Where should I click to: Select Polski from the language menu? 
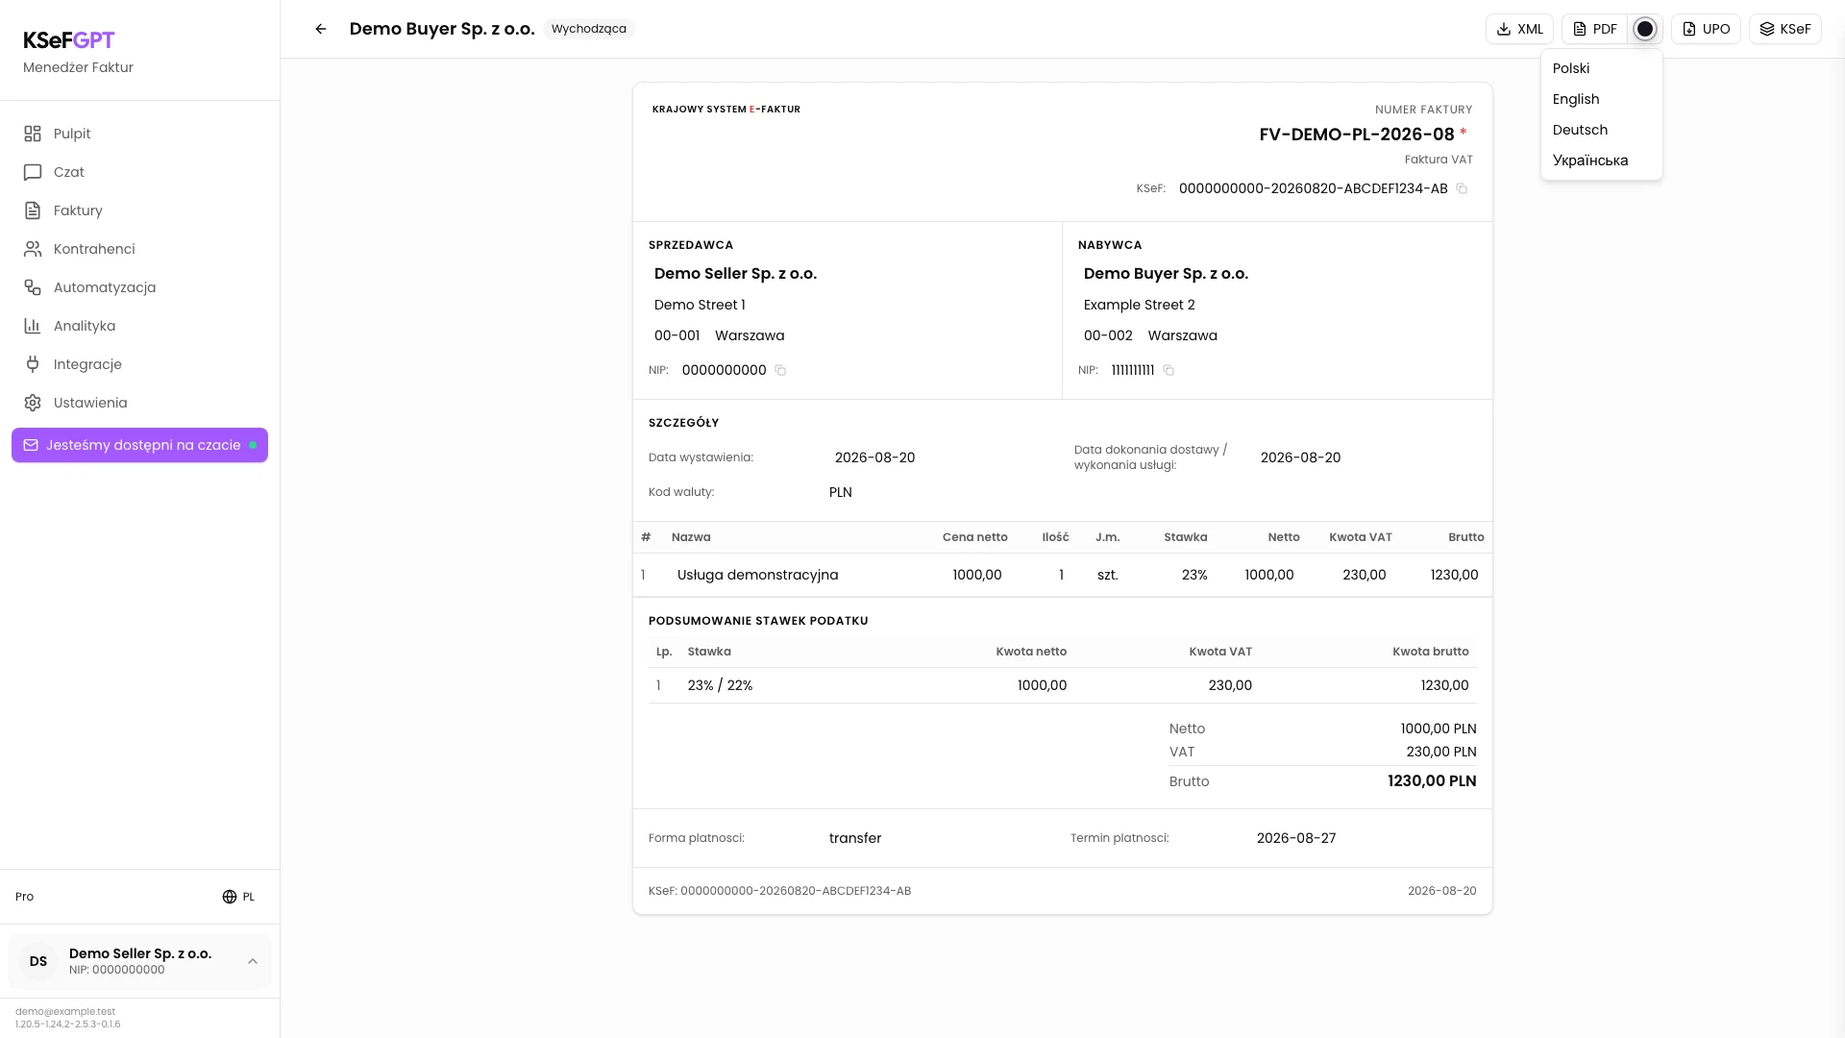click(x=1601, y=68)
